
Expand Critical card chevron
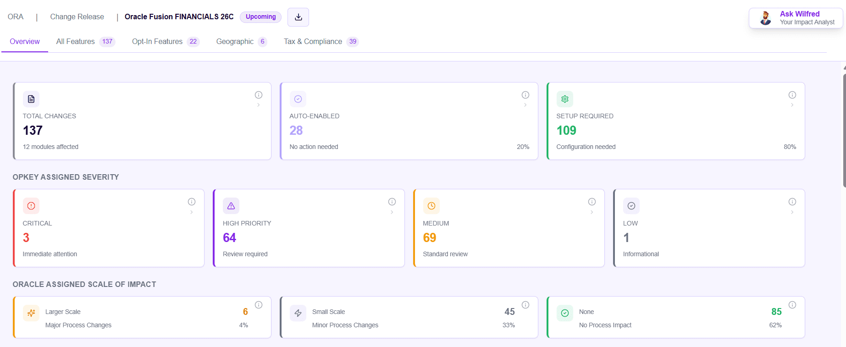(x=192, y=212)
